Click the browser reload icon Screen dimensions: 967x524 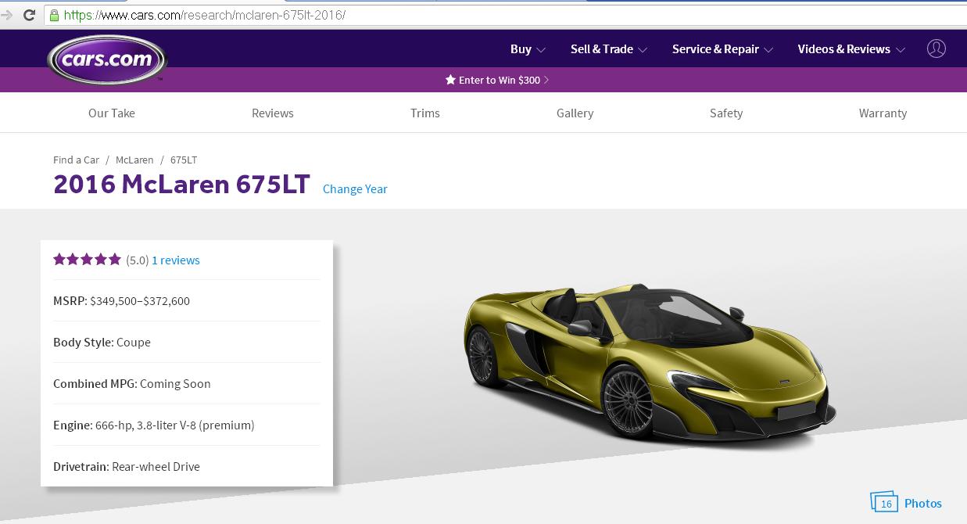pyautogui.click(x=29, y=15)
